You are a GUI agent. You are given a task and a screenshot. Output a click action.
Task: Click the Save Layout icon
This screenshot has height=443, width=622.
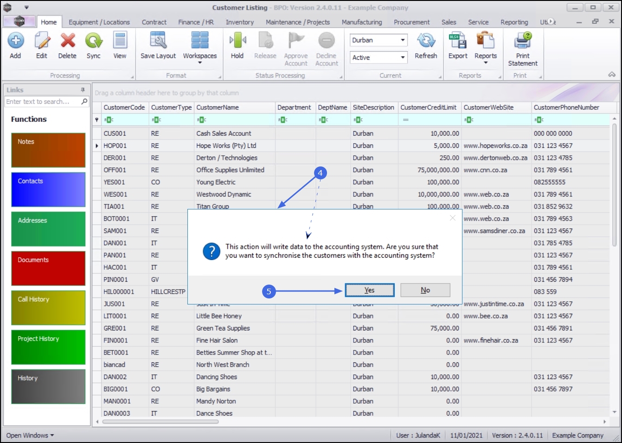point(158,41)
